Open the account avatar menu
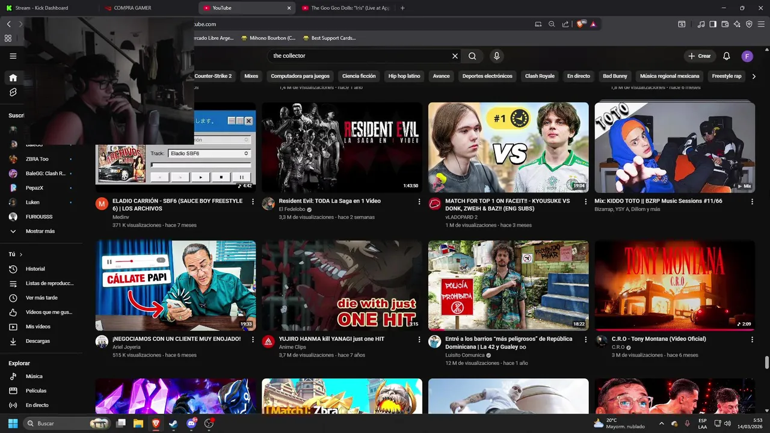 click(x=747, y=56)
